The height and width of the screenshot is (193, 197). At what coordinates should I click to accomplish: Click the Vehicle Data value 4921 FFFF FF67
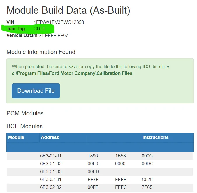51,36
